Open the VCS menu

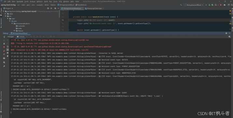60,1
